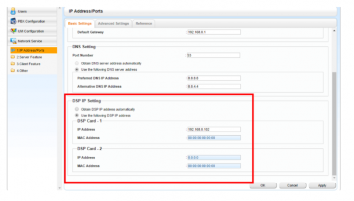Click folder icon for IP Address/Ports
354x201 pixels.
pos(13,50)
